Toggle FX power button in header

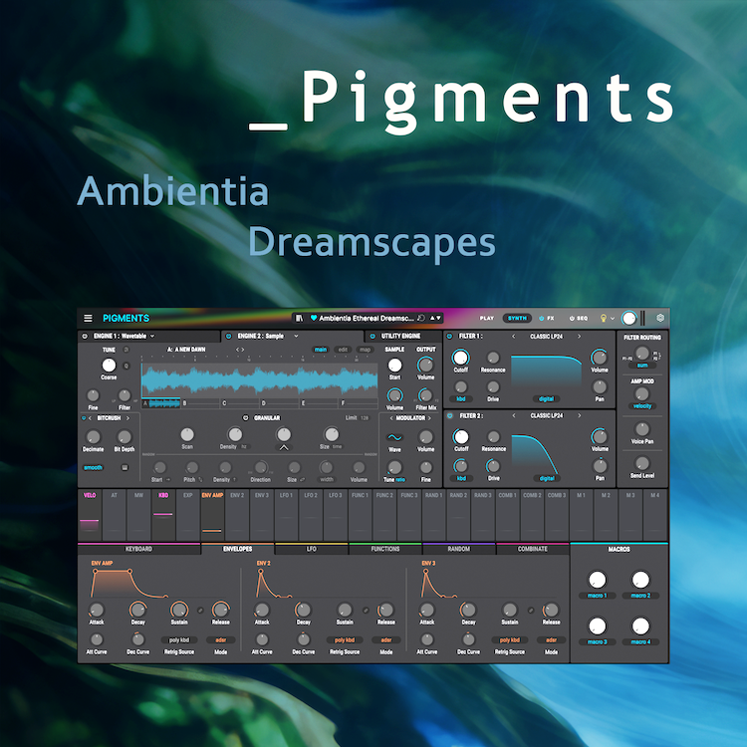541,318
